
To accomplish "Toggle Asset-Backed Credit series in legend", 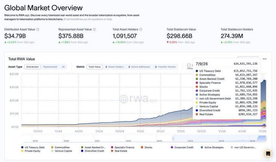I will 93,147.
